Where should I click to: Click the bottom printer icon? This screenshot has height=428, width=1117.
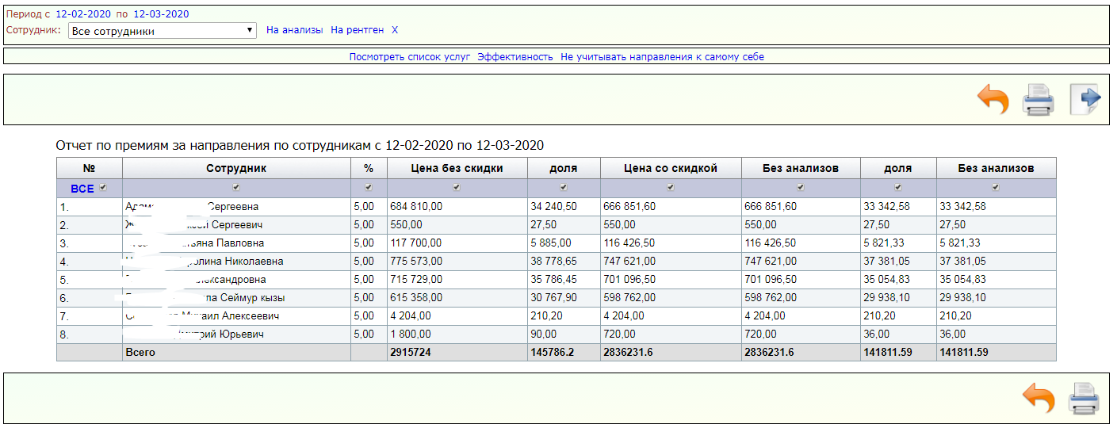pyautogui.click(x=1083, y=398)
